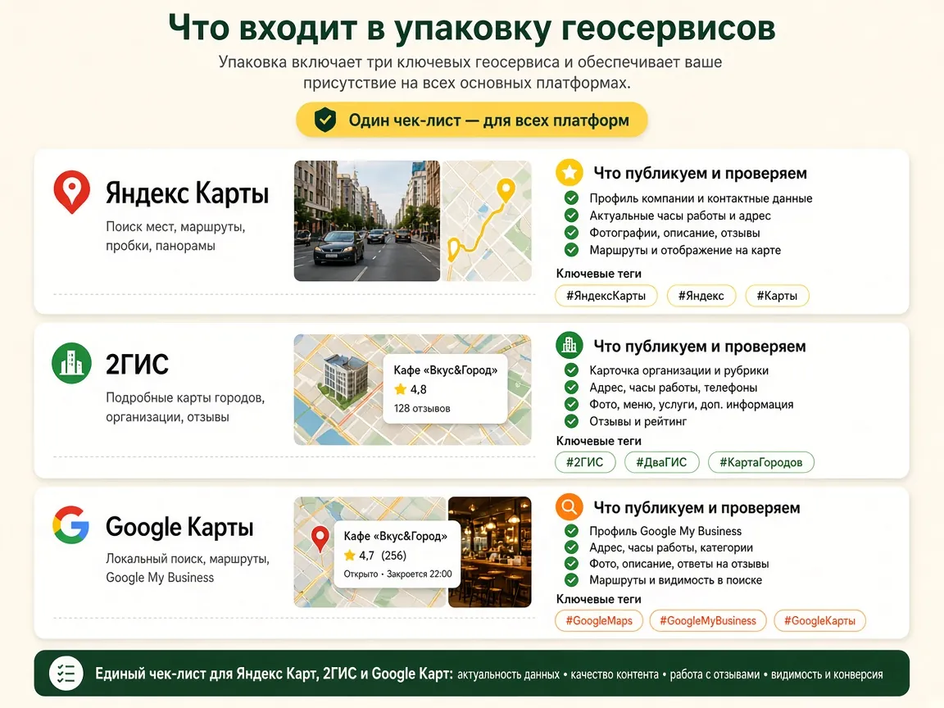This screenshot has width=944, height=708.
Task: Click the main heading Что входит в упаковку геосервисов
Action: 472,28
